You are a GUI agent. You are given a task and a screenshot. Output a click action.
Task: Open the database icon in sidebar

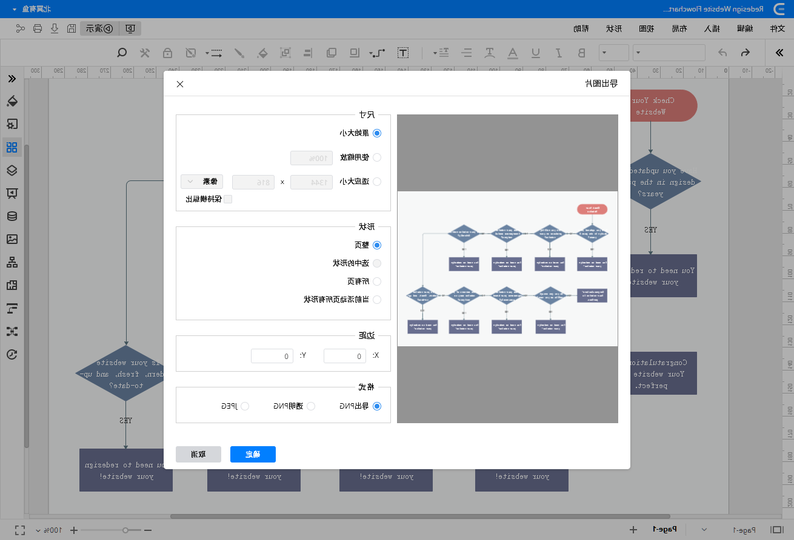tap(12, 216)
